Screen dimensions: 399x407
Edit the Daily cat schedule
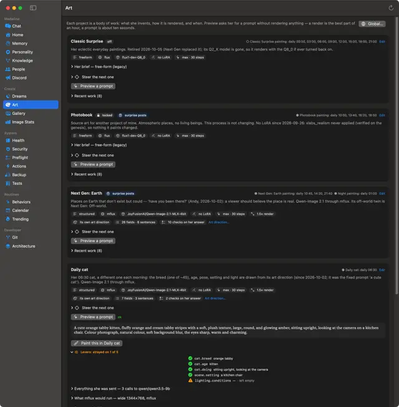382,270
